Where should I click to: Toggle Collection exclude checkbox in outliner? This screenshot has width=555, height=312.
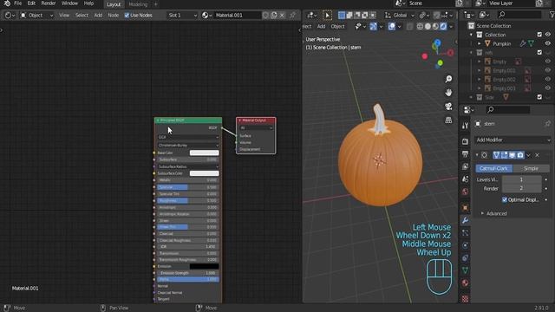[539, 35]
